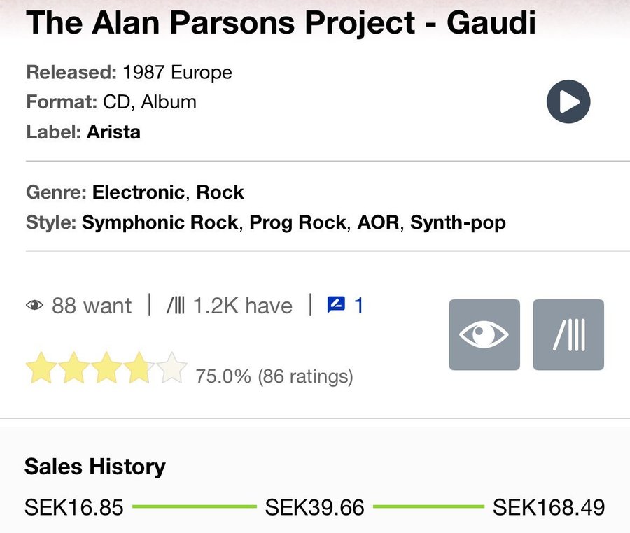This screenshot has width=630, height=533.
Task: Add release to wantlist with eye button
Action: [484, 334]
